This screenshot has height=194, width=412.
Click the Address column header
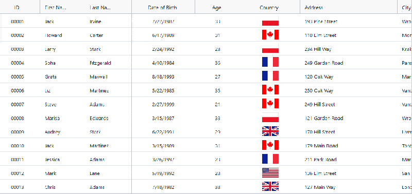314,8
